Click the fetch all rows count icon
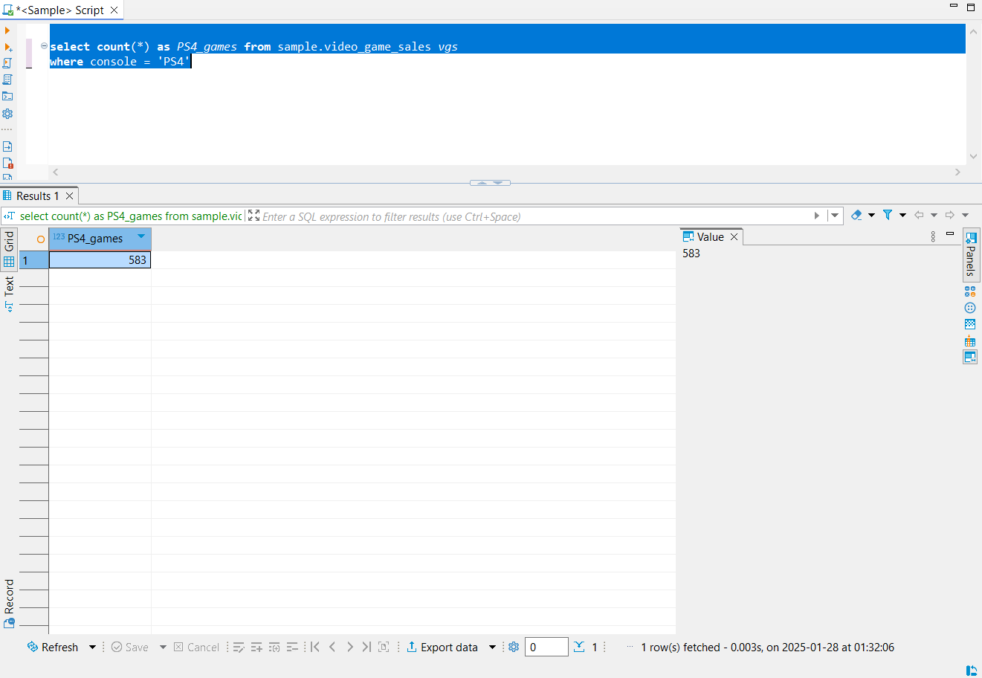982x678 pixels. [x=580, y=647]
